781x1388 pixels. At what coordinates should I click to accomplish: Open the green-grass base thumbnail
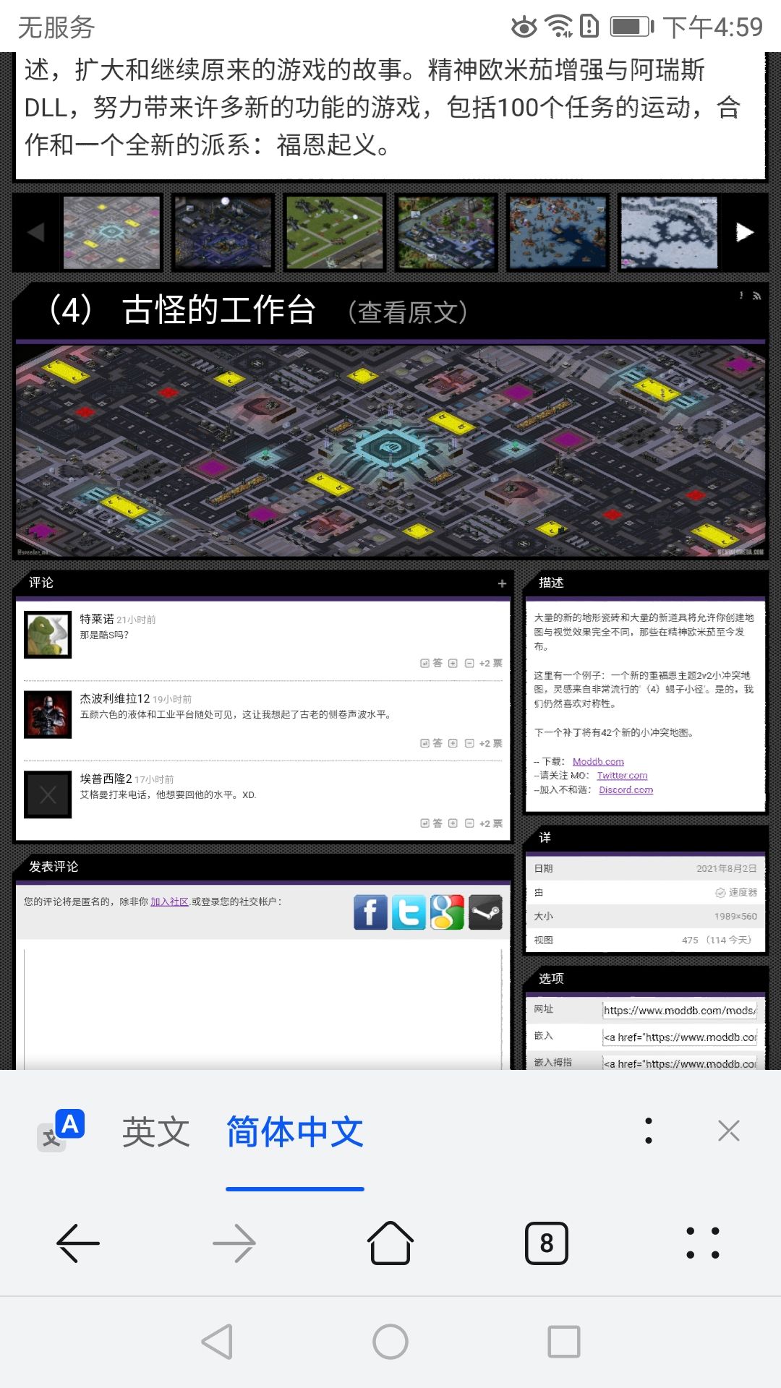(x=335, y=232)
